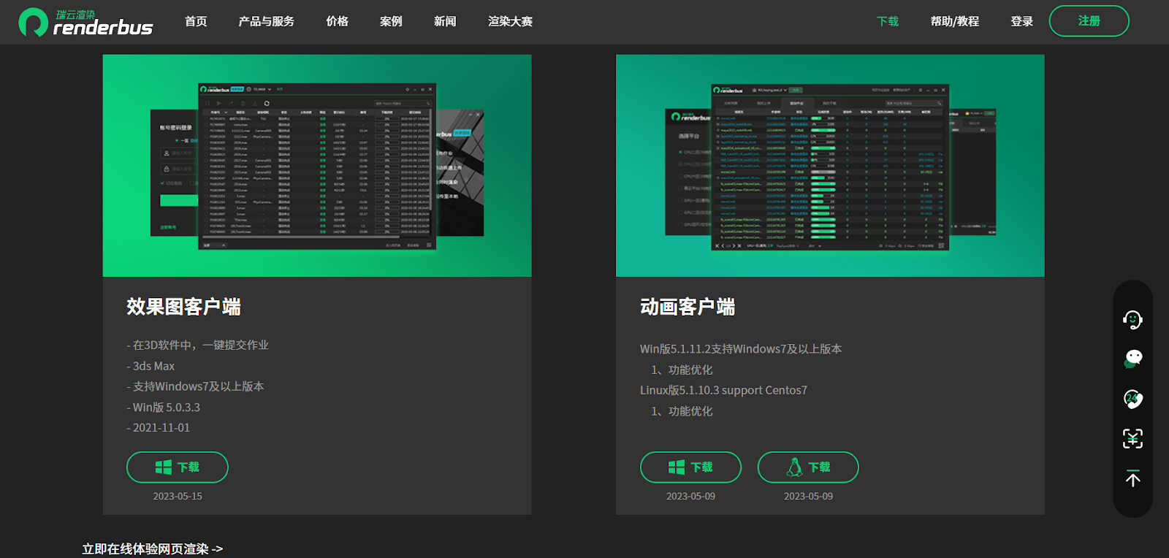Click '- 支持Windows7及以上版本' line

click(x=195, y=386)
